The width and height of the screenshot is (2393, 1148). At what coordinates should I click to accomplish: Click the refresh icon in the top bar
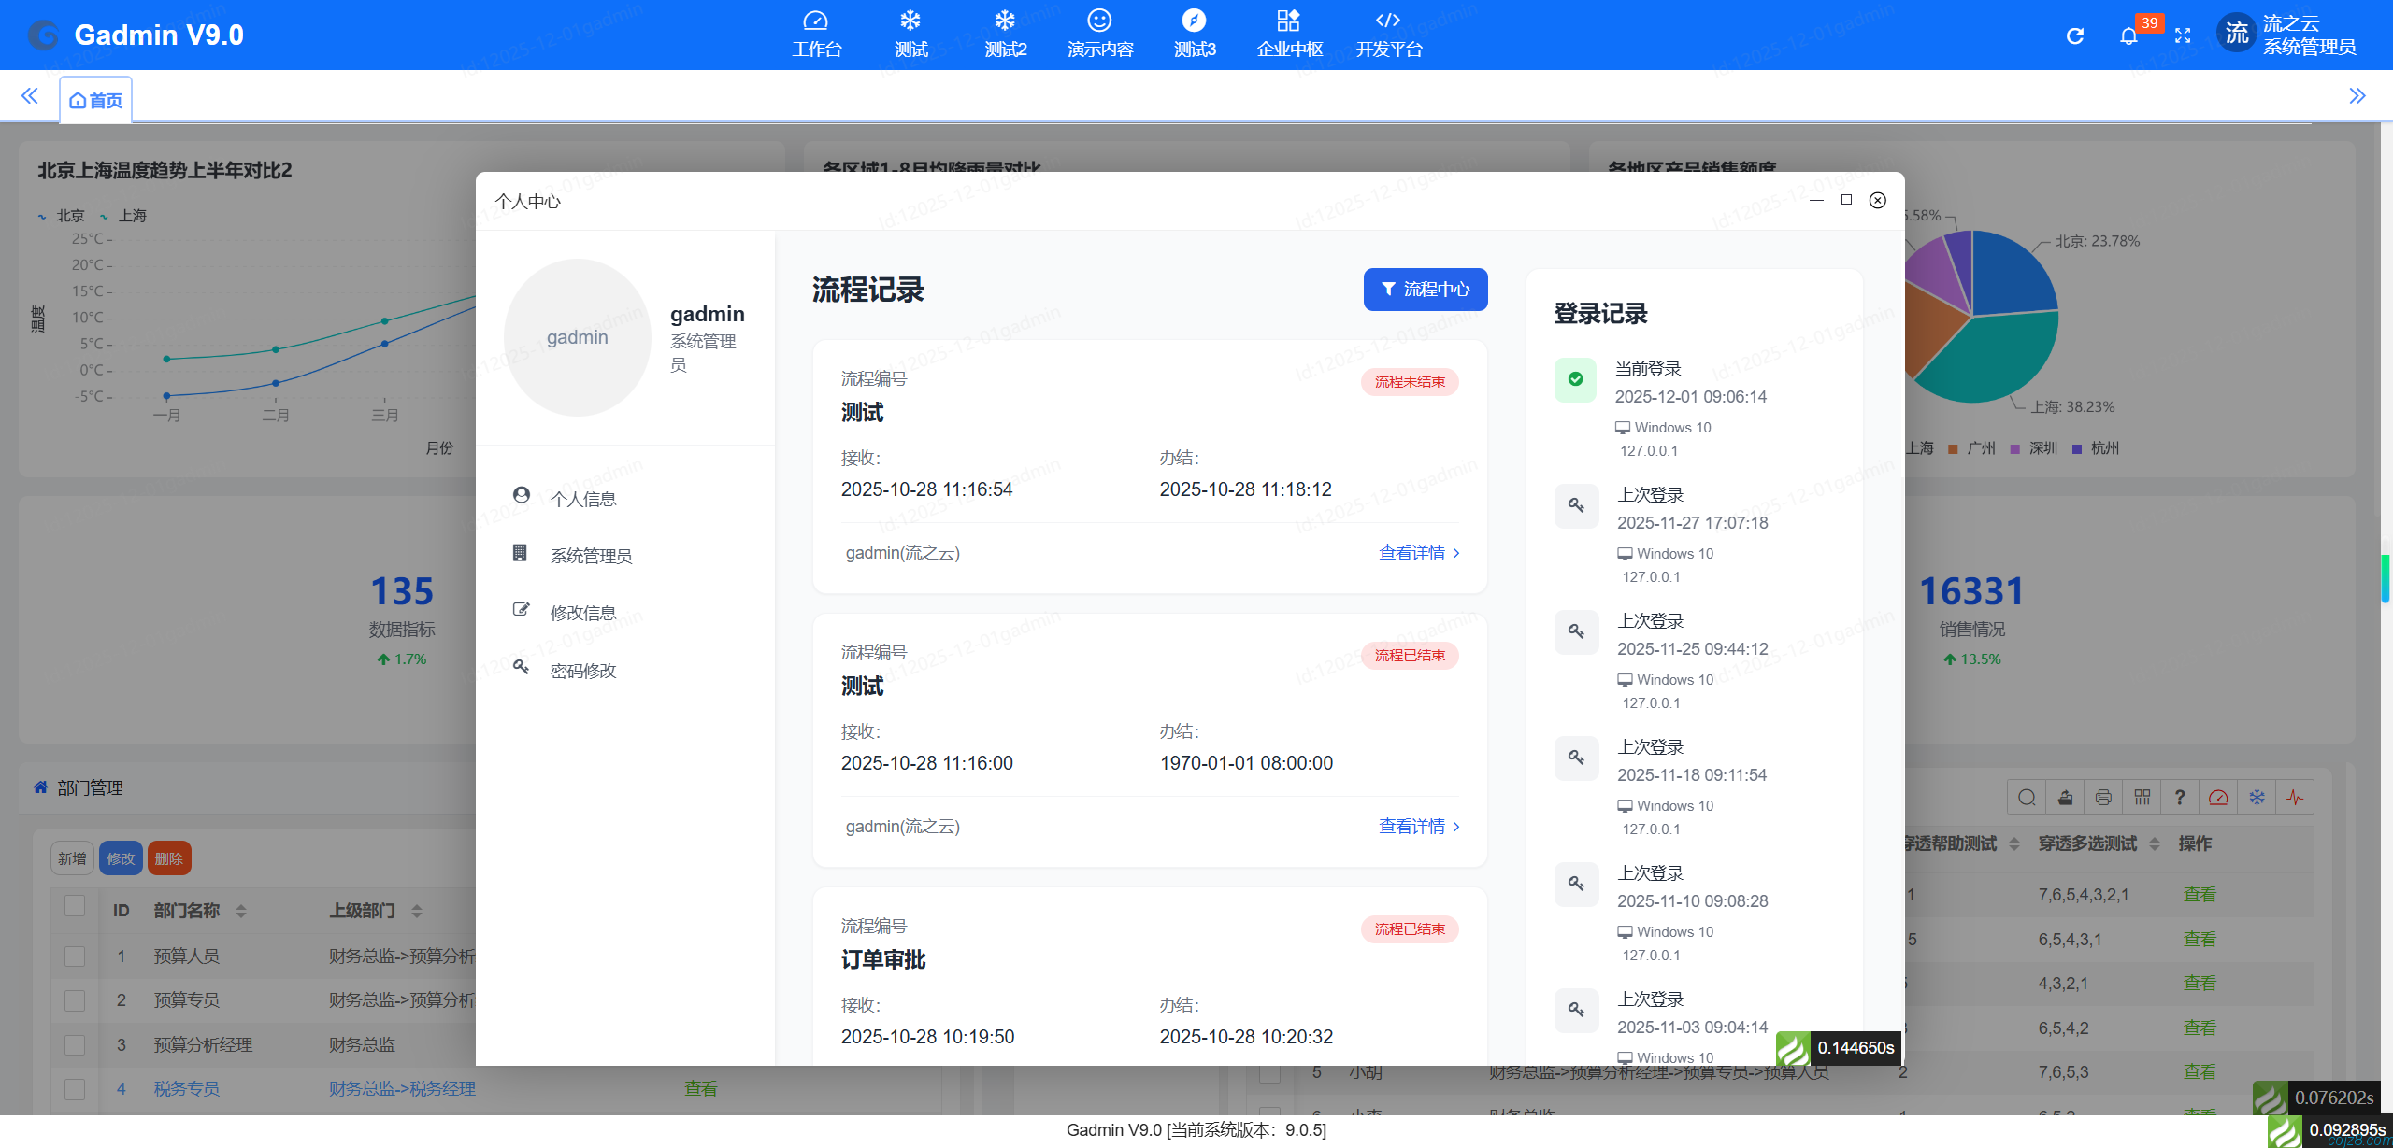coord(2075,35)
